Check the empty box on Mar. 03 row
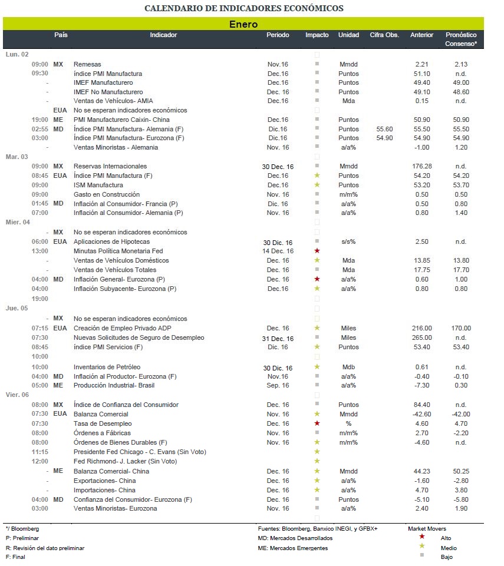 click(x=317, y=157)
